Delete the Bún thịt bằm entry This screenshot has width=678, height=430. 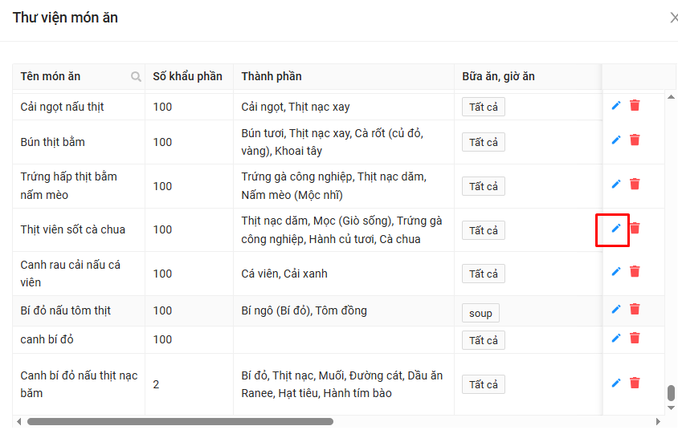[x=635, y=140]
